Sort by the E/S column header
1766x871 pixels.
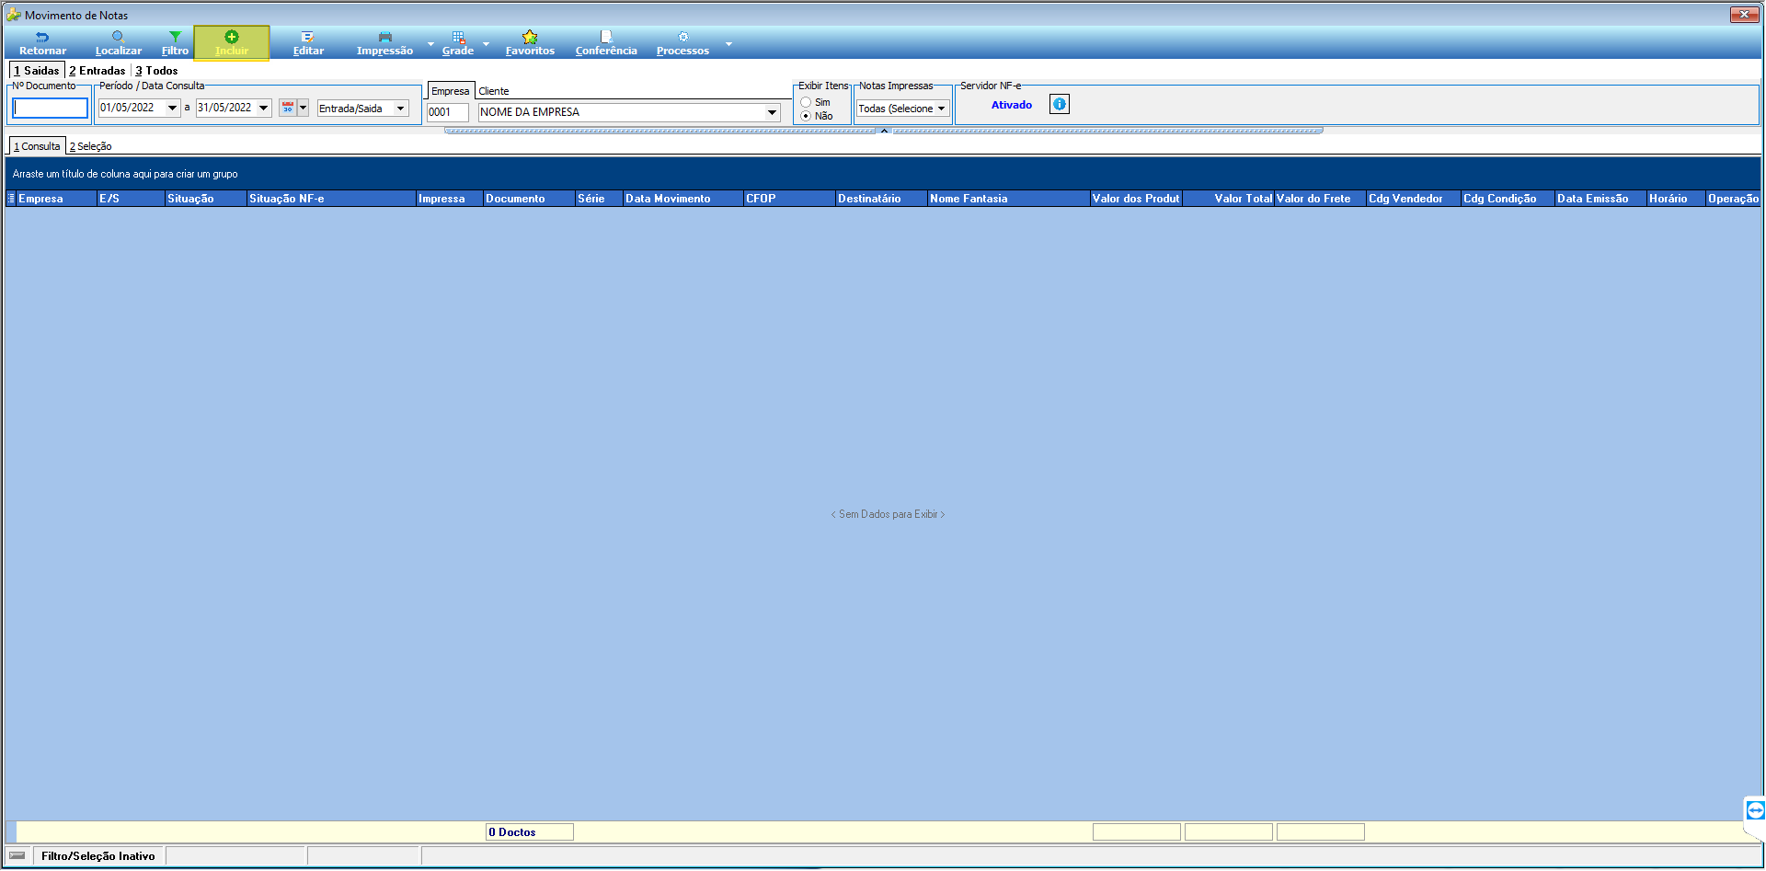(131, 199)
